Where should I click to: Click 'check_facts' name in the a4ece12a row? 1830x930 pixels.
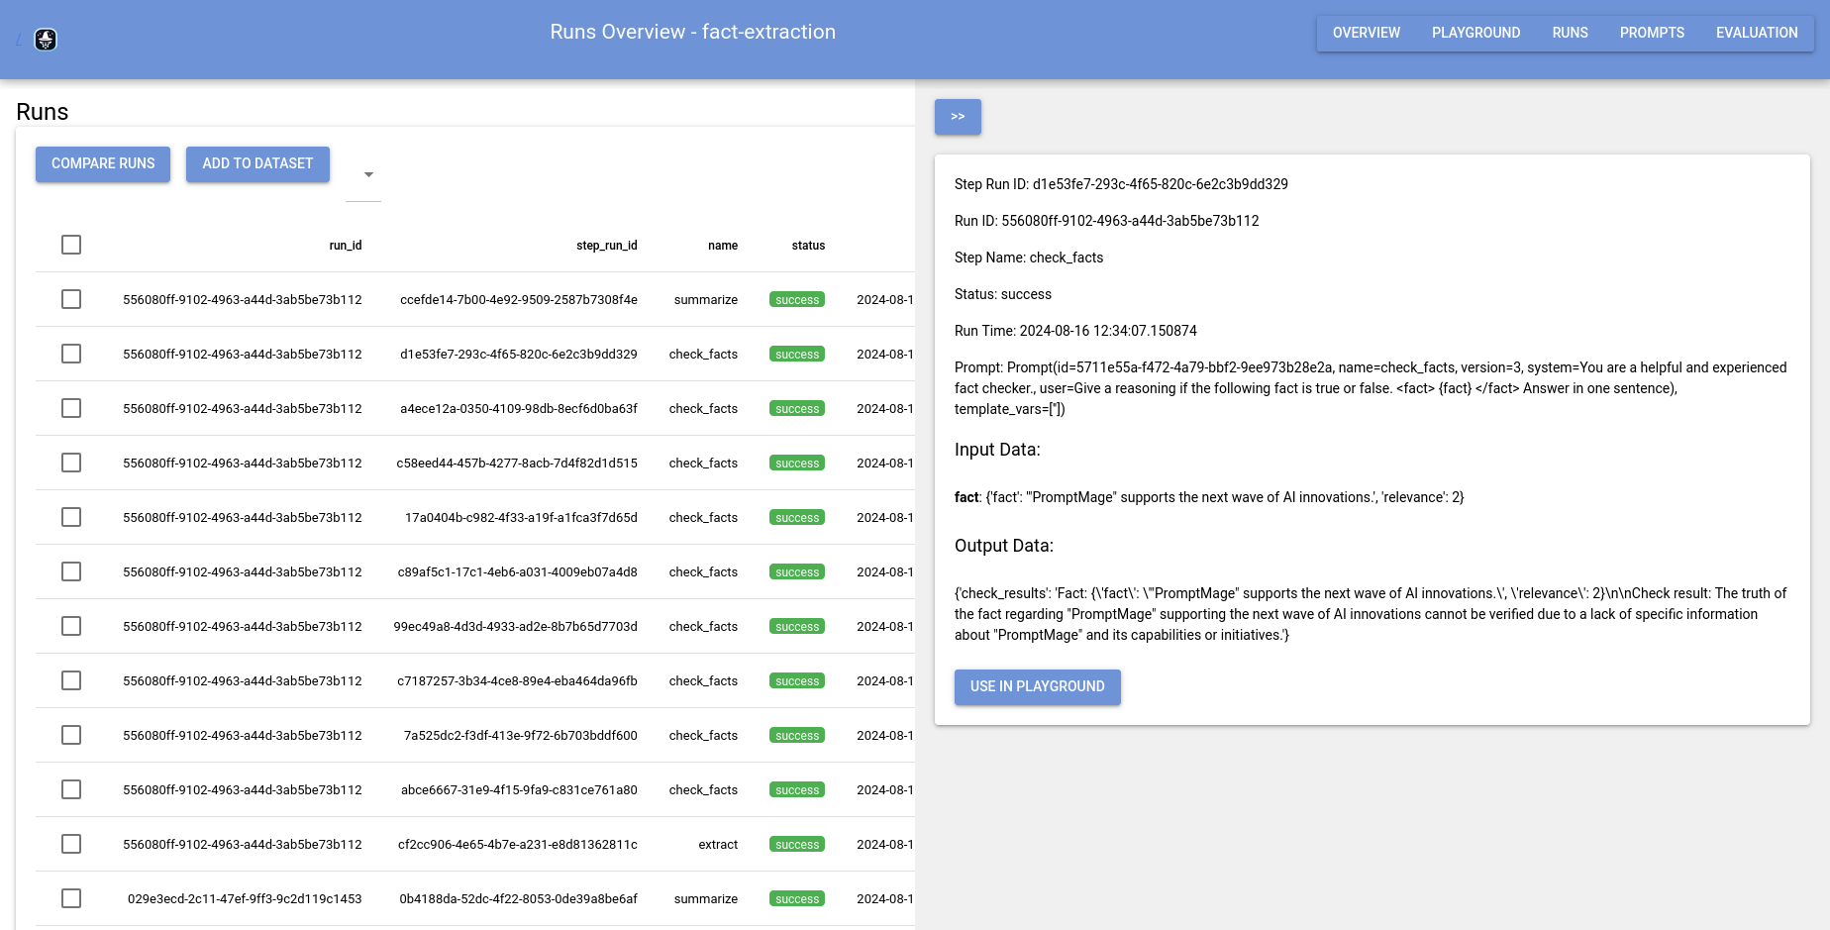coord(703,409)
